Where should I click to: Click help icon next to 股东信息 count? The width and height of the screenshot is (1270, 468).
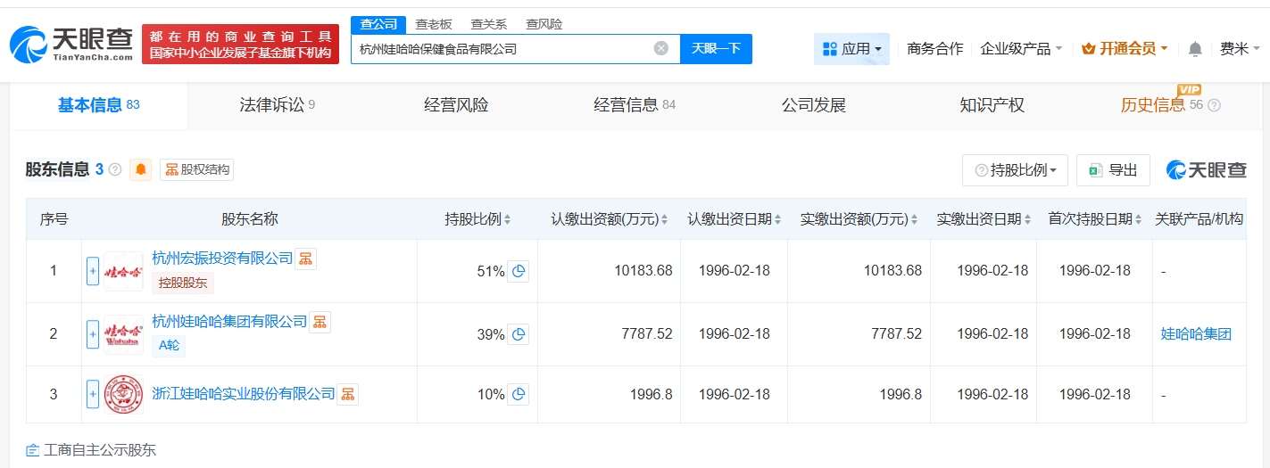click(x=115, y=169)
